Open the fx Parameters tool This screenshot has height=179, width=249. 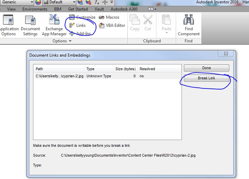click(97, 2)
